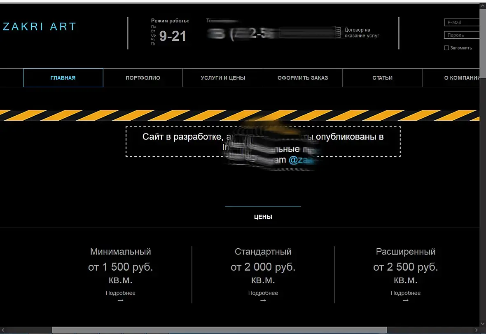Viewport: 486px width, 334px height.
Task: Click the Минимальный plan title
Action: (x=121, y=252)
